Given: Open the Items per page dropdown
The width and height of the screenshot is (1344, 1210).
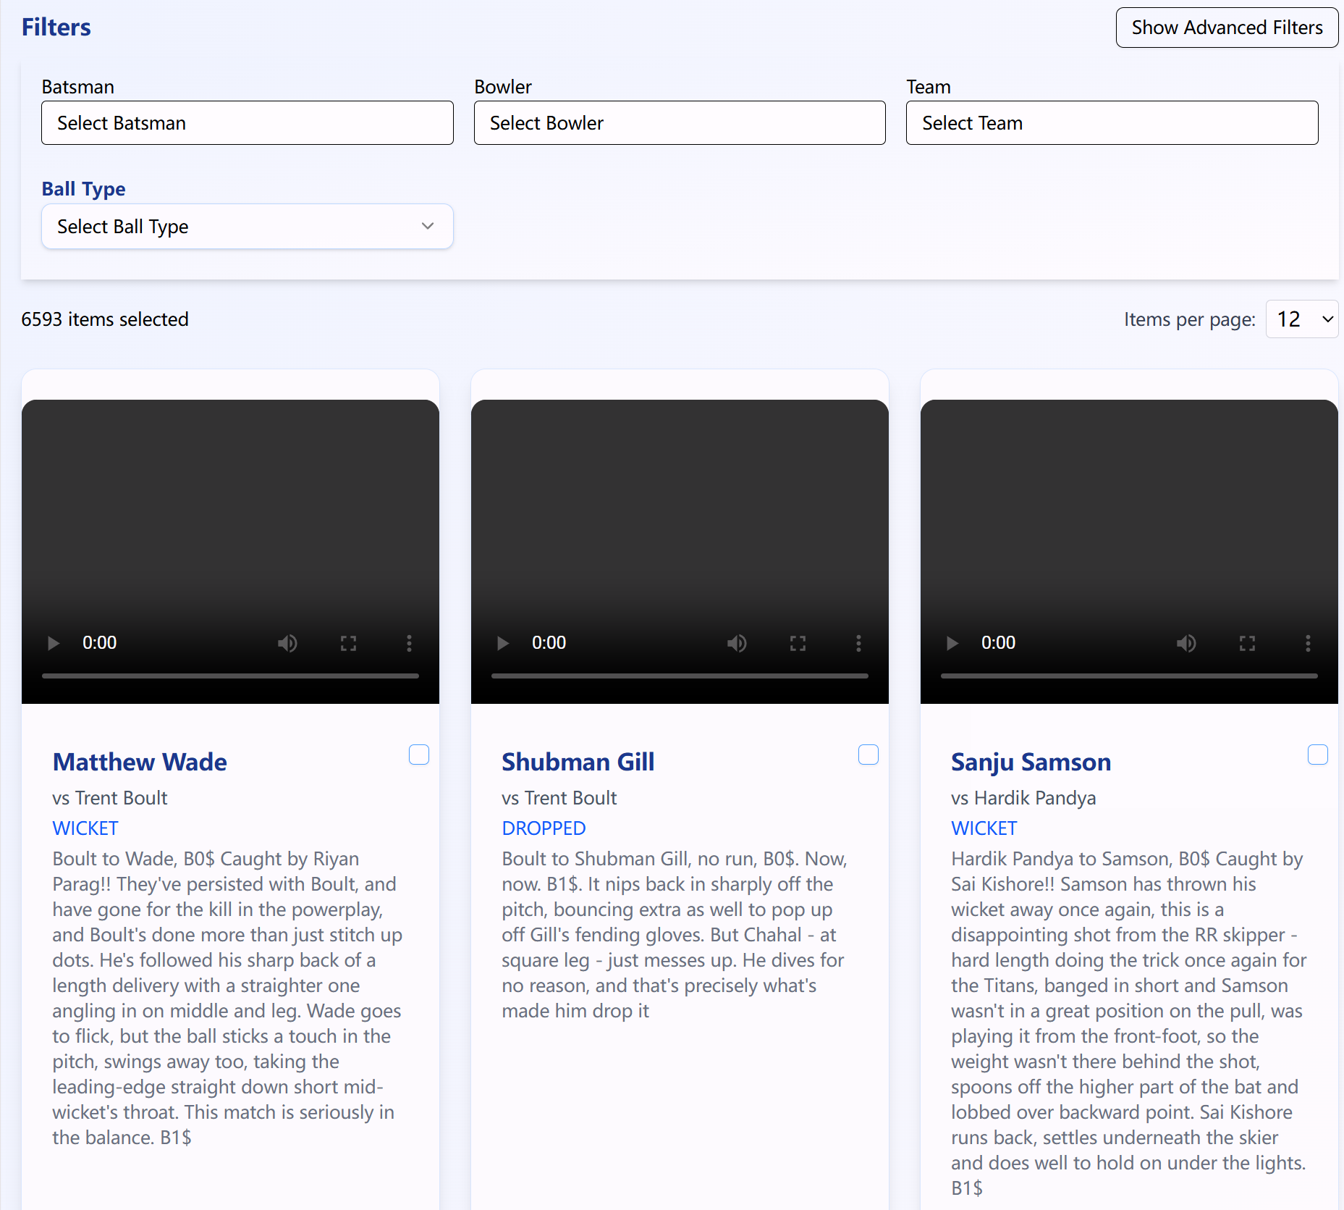Looking at the screenshot, I should pyautogui.click(x=1302, y=319).
